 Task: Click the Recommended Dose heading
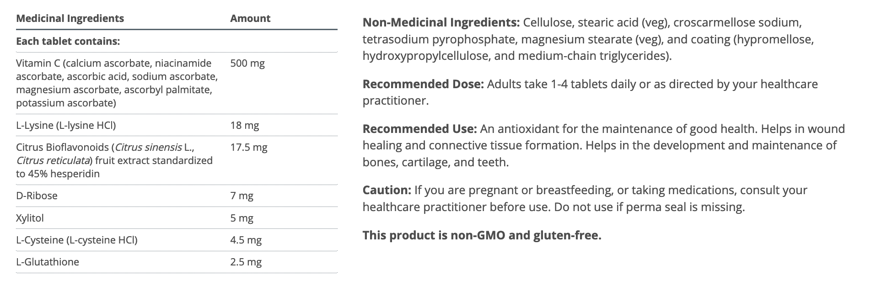click(x=423, y=85)
